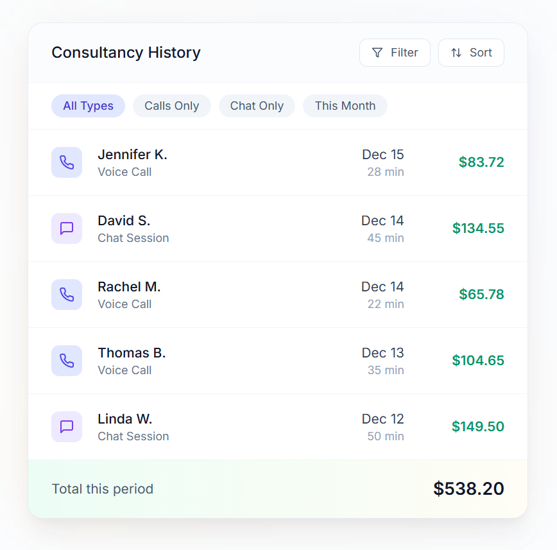Image resolution: width=557 pixels, height=550 pixels.
Task: Click David S.'s chat session icon
Action: [67, 228]
